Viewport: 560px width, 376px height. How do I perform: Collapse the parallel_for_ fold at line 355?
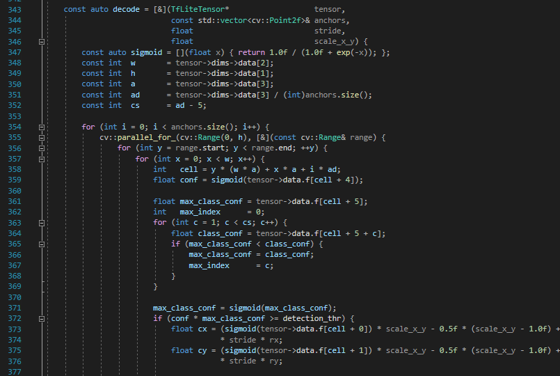click(42, 138)
